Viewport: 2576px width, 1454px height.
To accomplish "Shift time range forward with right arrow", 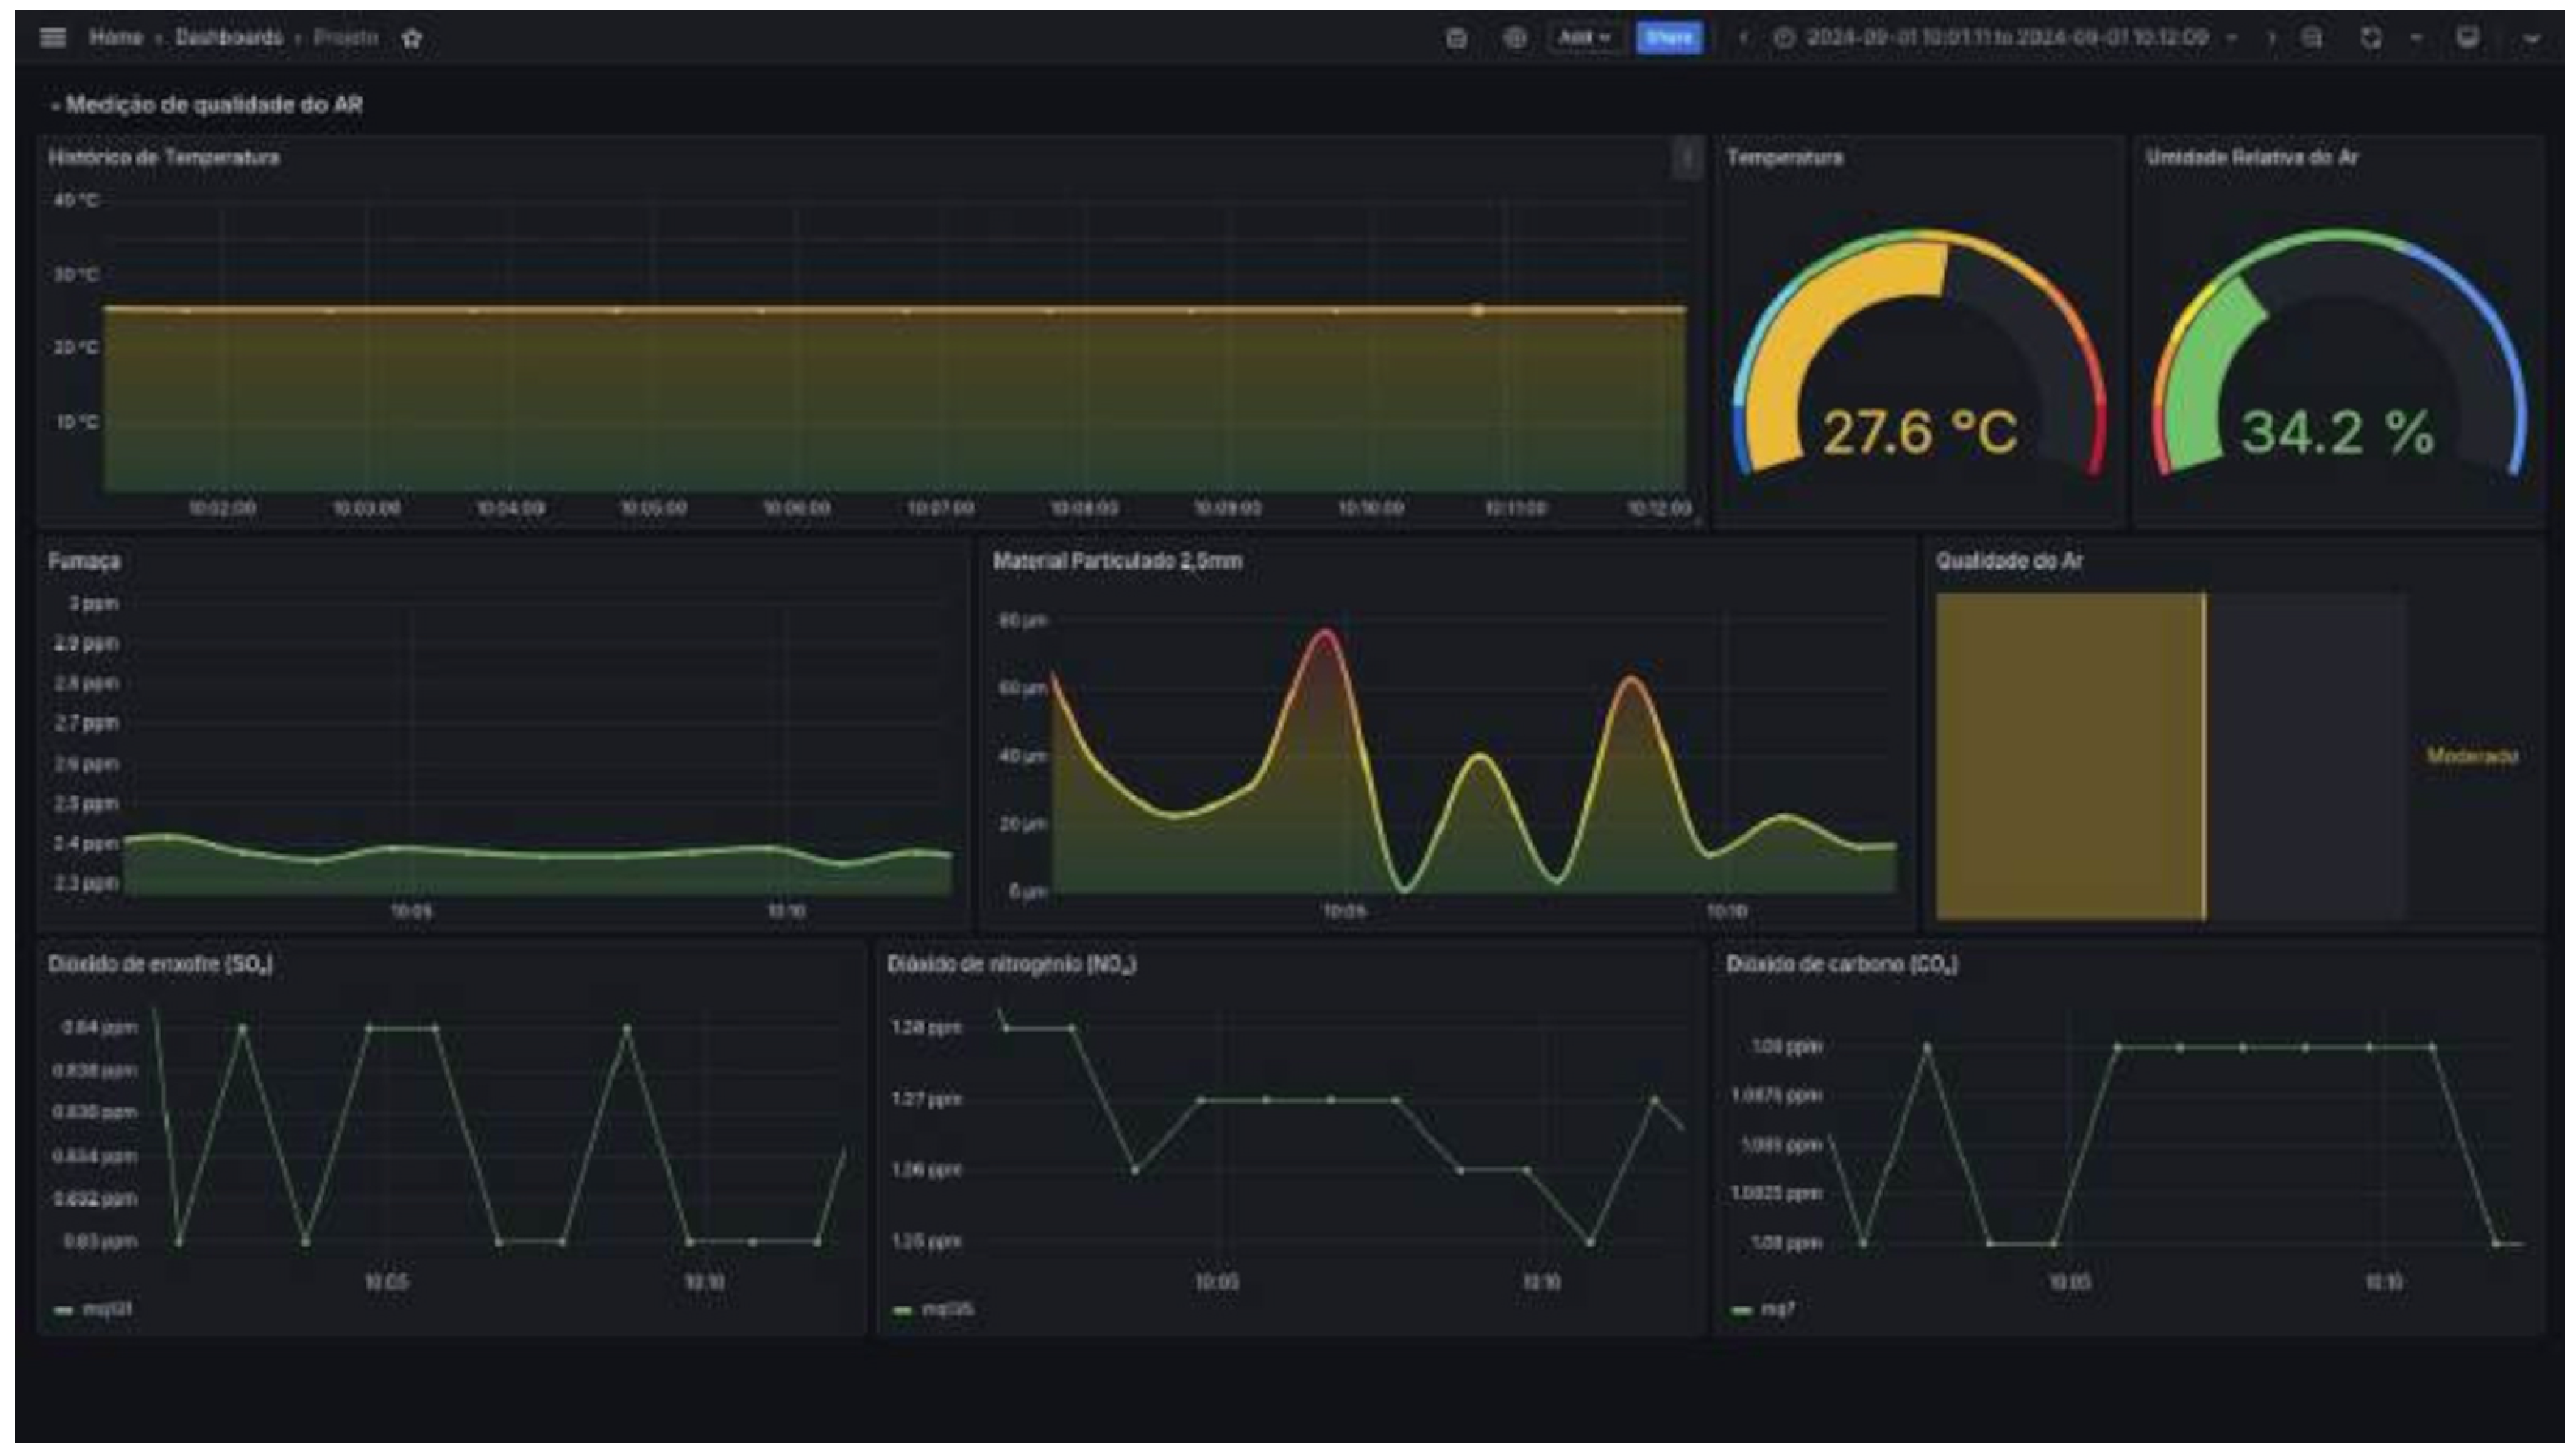I will point(2271,38).
